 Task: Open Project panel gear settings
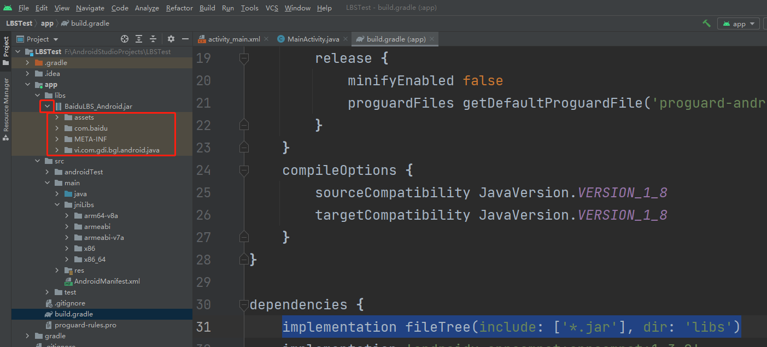point(171,39)
